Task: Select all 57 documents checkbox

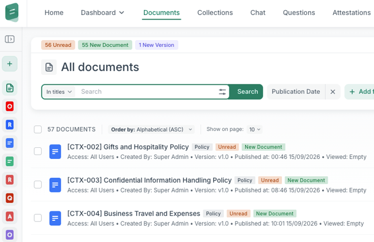Action: point(38,129)
